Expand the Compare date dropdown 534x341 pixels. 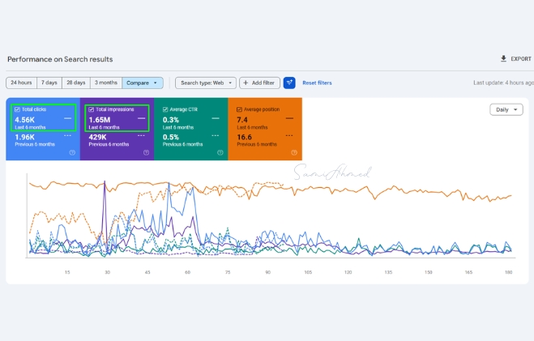click(x=143, y=83)
